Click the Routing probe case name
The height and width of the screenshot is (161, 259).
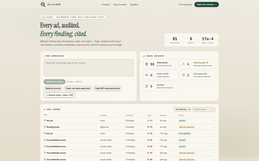coord(53,127)
